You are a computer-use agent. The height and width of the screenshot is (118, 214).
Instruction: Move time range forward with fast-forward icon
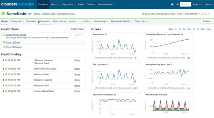coord(200,14)
